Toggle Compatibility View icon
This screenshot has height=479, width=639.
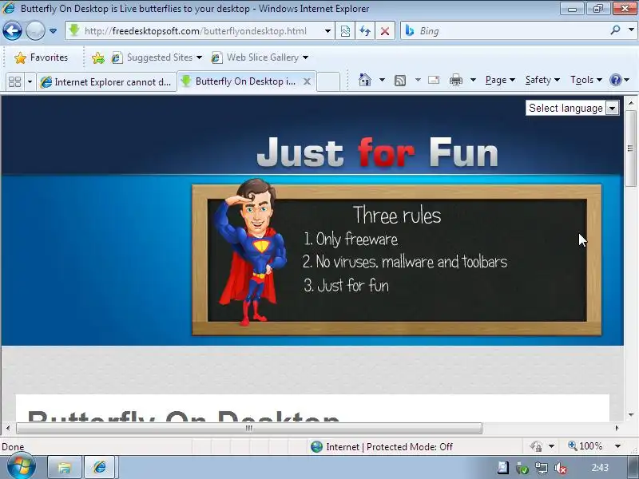point(345,31)
